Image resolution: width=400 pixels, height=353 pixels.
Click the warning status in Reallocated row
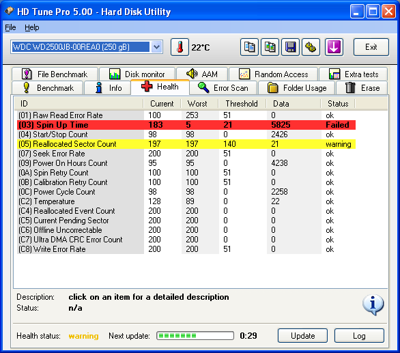pos(339,144)
